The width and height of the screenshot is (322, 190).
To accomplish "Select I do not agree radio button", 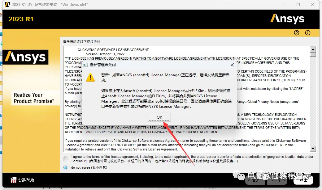I will 65,167.
